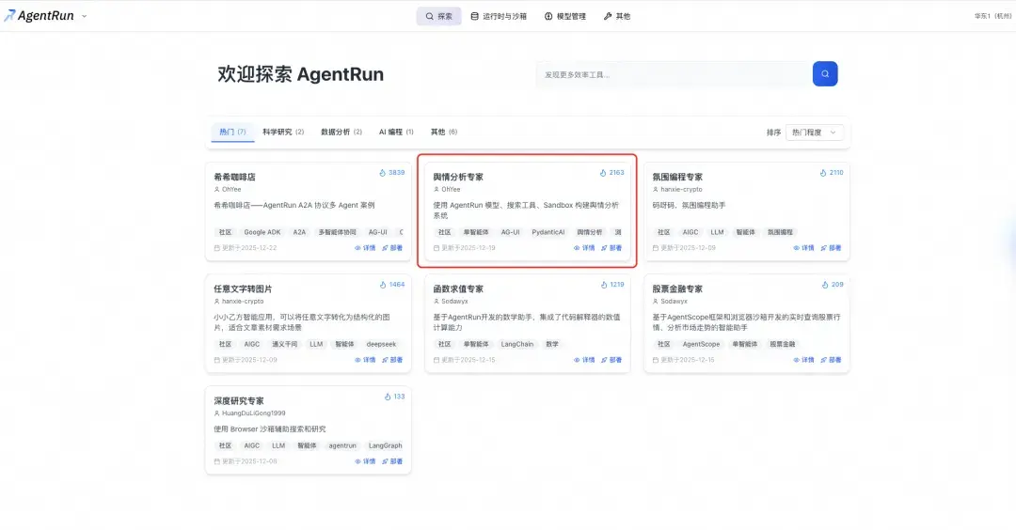Viewport: 1016px width, 530px height.
Task: Deploy 函数求值专家 via 部署 link
Action: point(611,360)
